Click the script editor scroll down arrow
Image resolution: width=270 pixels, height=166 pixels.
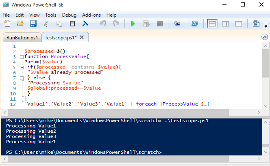[x=266, y=106]
